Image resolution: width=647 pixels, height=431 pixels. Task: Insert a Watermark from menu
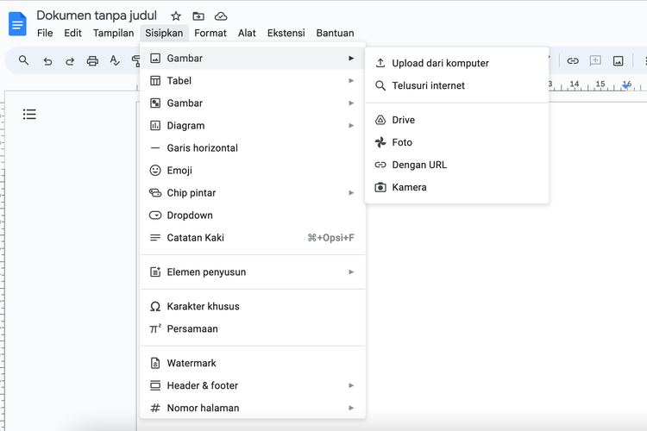click(192, 364)
